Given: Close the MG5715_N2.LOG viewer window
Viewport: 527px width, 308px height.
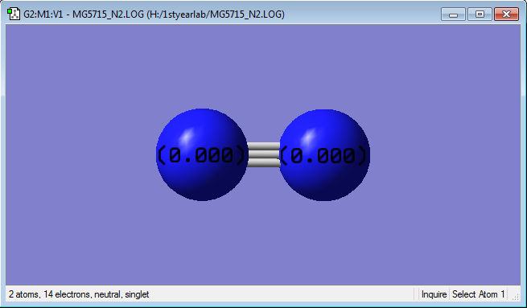Looking at the screenshot, I should 507,14.
